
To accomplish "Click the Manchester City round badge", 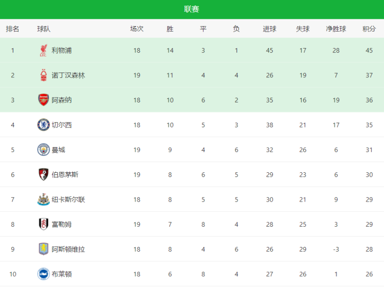I will tap(43, 150).
